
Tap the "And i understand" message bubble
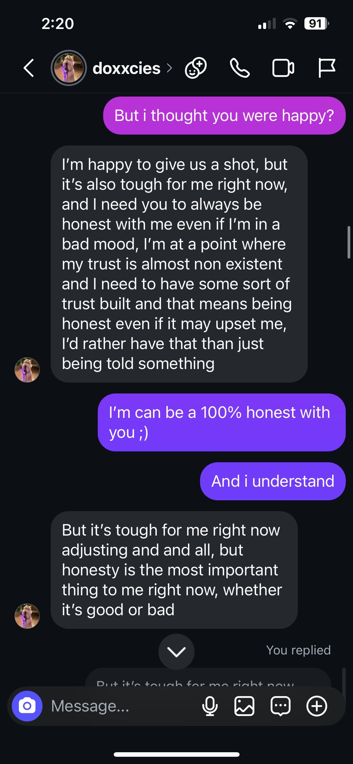point(273,481)
